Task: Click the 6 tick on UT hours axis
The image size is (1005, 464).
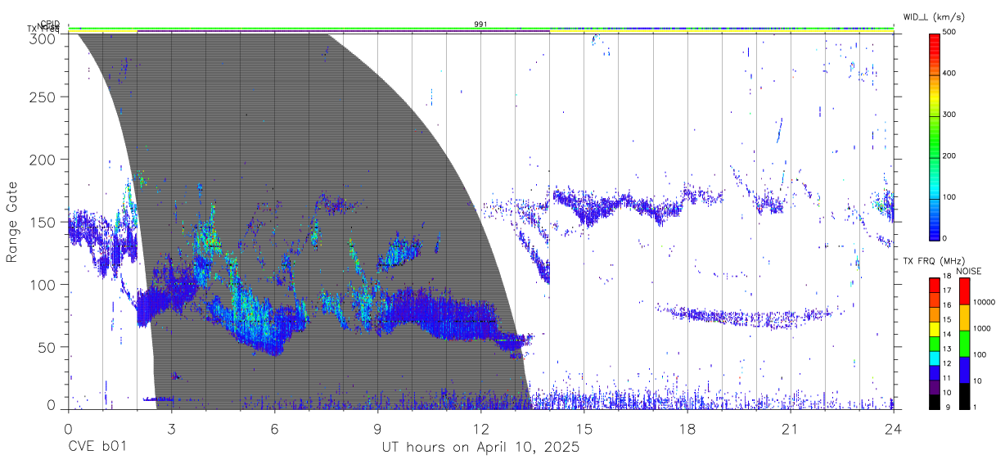Action: (x=274, y=429)
